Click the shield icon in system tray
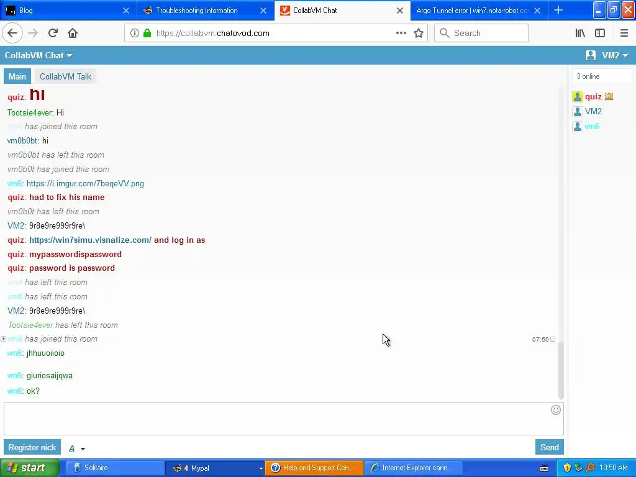Viewport: 636px width, 477px height. [567, 468]
